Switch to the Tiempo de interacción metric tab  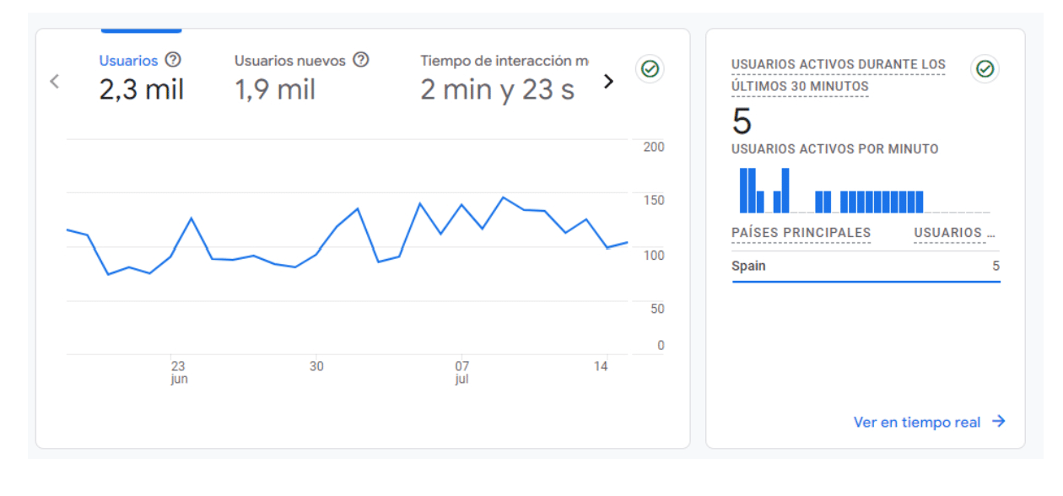504,61
